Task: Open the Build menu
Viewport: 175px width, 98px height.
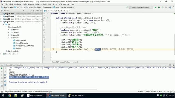Action: 45,4
